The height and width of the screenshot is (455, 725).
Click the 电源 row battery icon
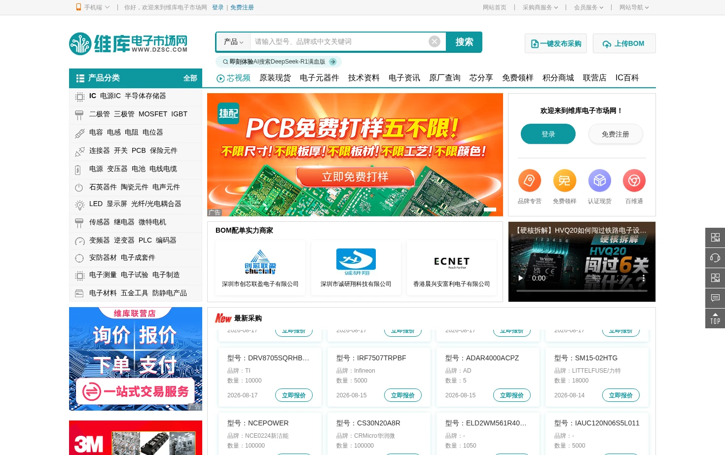[x=78, y=170]
